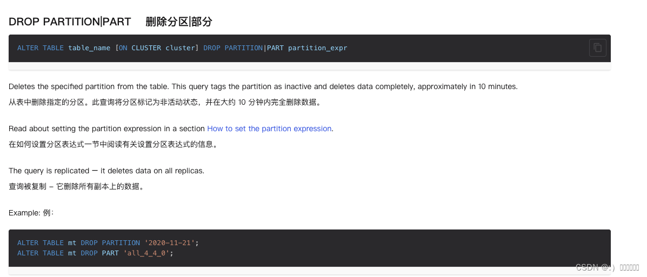Click the Chinese heading text '删除分区|部分'
Image resolution: width=647 pixels, height=277 pixels.
(x=179, y=22)
